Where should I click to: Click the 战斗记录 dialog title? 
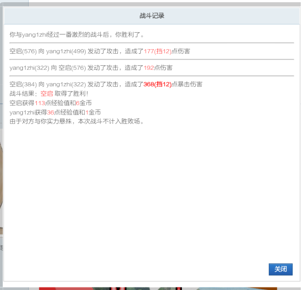tap(152, 16)
